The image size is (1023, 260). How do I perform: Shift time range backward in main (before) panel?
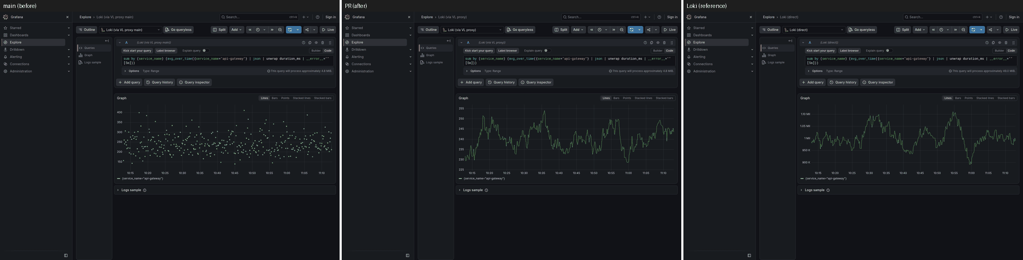coord(250,30)
